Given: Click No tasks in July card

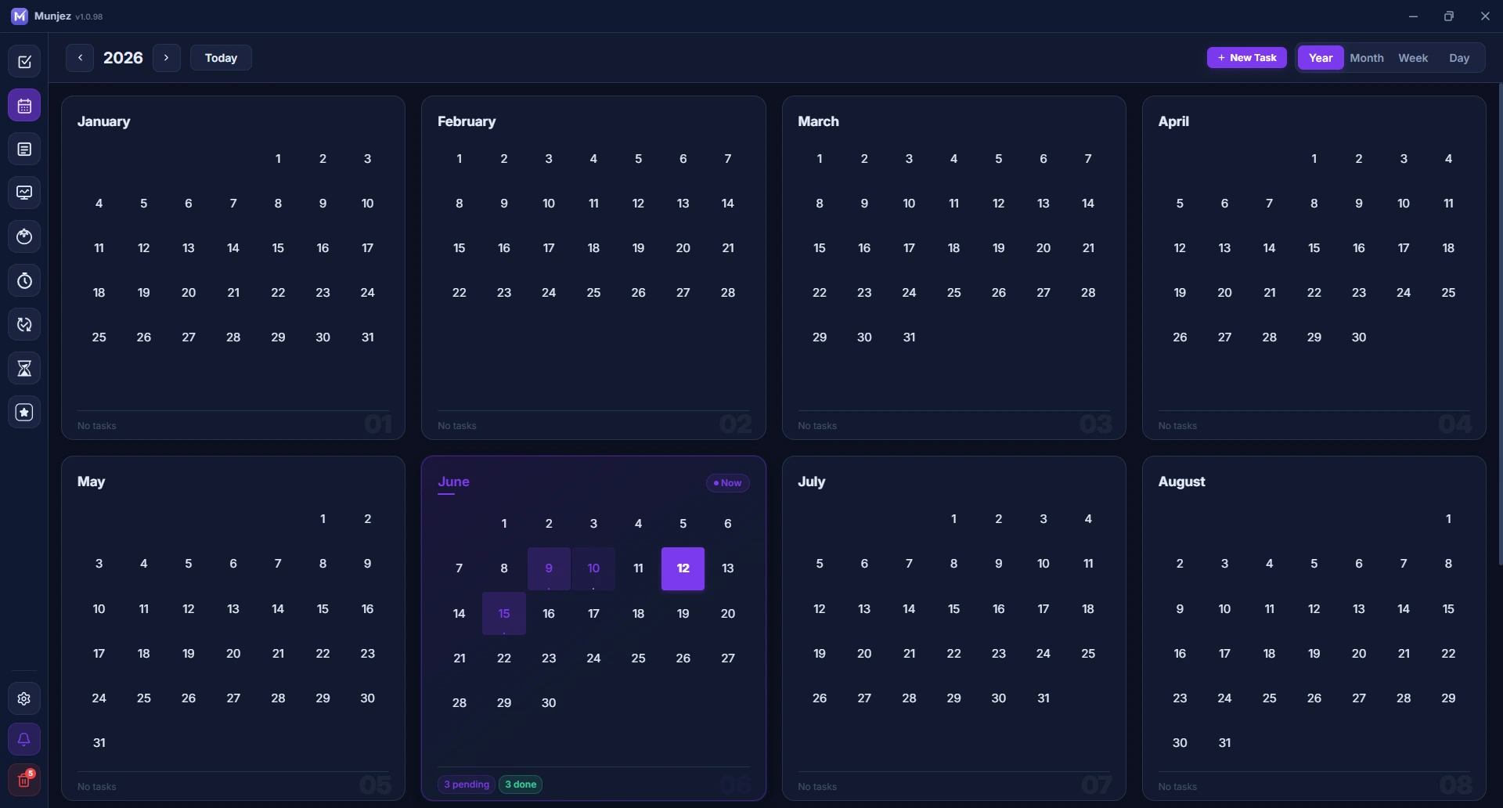Looking at the screenshot, I should point(817,787).
